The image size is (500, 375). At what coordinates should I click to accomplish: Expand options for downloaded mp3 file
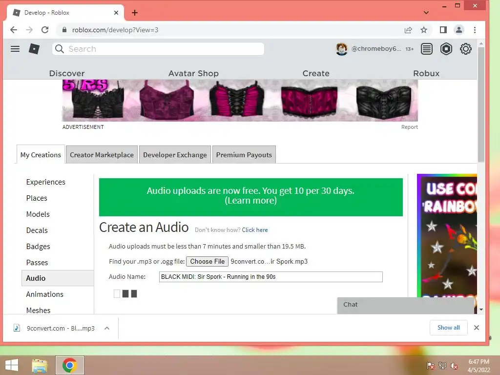coord(107,328)
